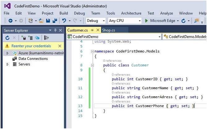The width and height of the screenshot is (207, 129).
Task: Expand the Servers node
Action: click(x=7, y=64)
